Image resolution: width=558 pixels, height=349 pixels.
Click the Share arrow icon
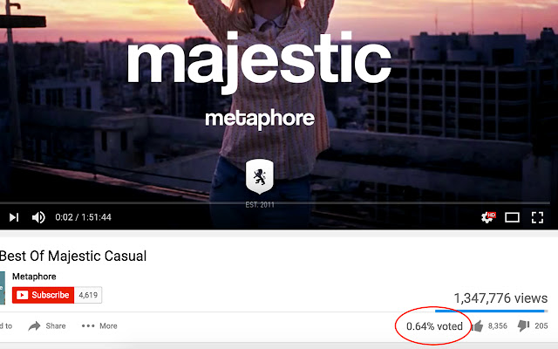tap(34, 325)
